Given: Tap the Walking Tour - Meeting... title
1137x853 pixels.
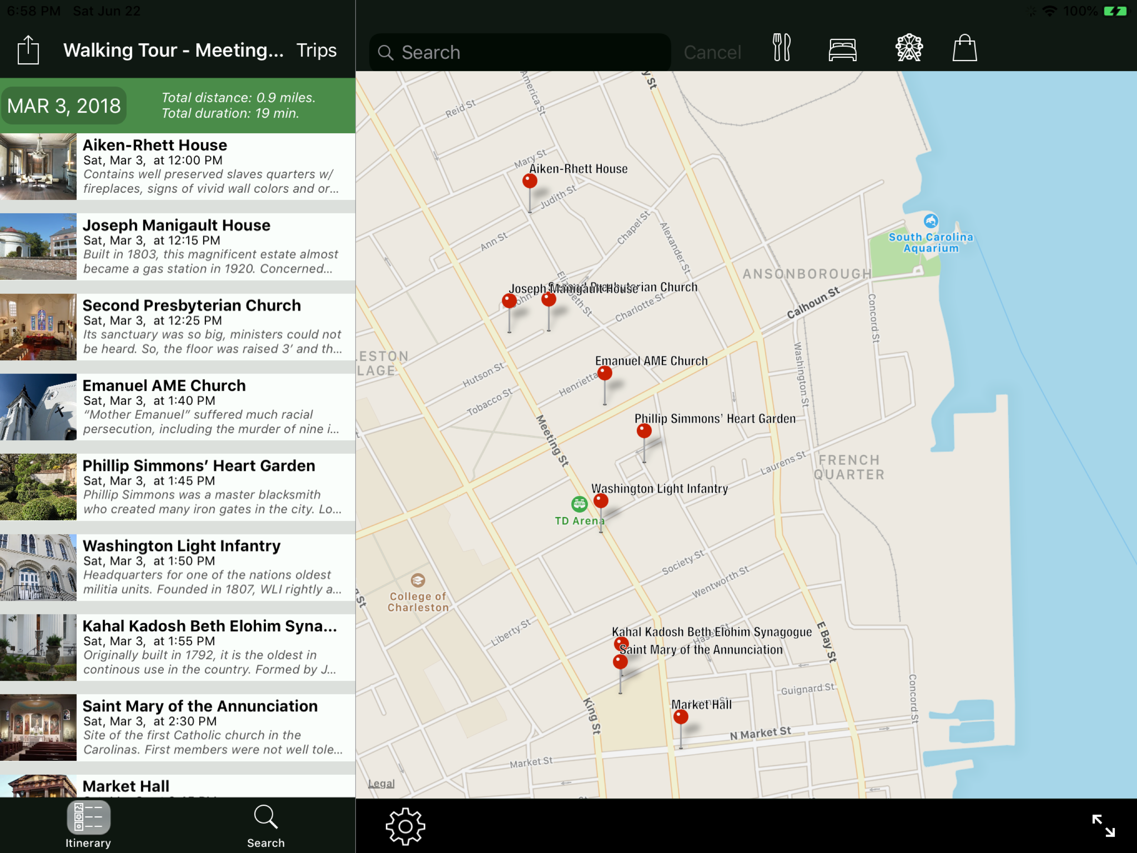Looking at the screenshot, I should coord(173,50).
